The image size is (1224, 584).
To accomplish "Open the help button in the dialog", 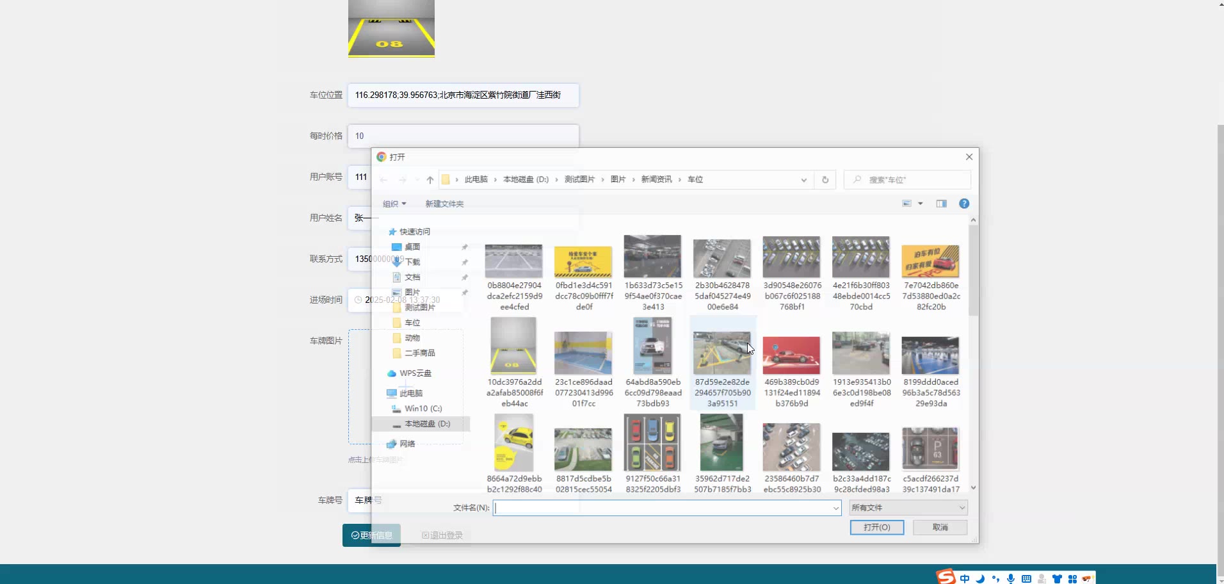I will point(963,204).
